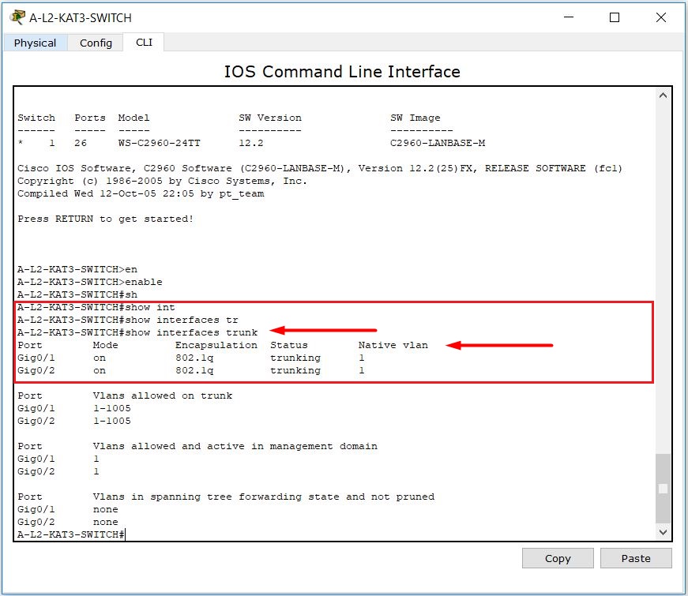This screenshot has height=596, width=688.
Task: Click the 'Compiled Wed 12-Oct-05' line
Action: pyautogui.click(x=141, y=193)
